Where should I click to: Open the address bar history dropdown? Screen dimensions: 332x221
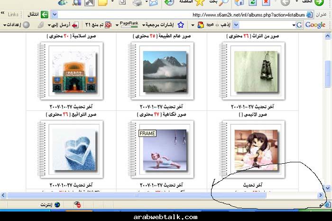[x=55, y=15]
